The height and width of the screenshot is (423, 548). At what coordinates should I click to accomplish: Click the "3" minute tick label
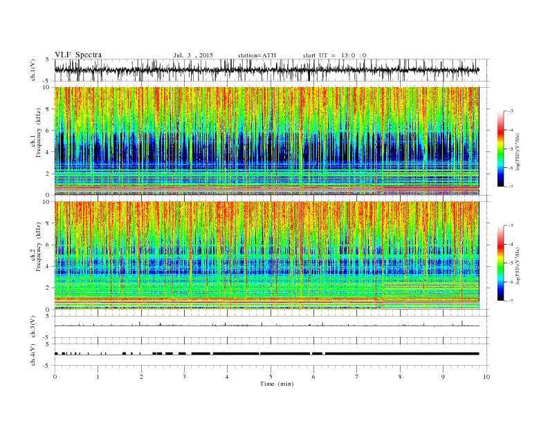click(x=184, y=377)
